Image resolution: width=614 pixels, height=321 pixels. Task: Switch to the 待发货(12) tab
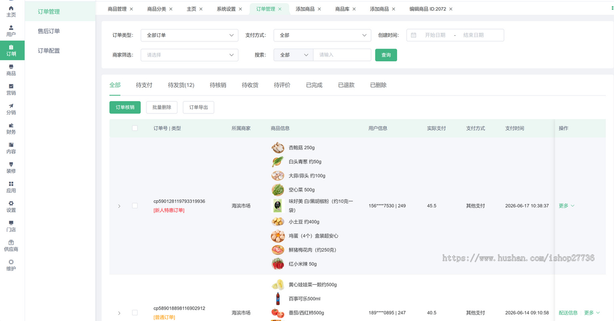[181, 85]
